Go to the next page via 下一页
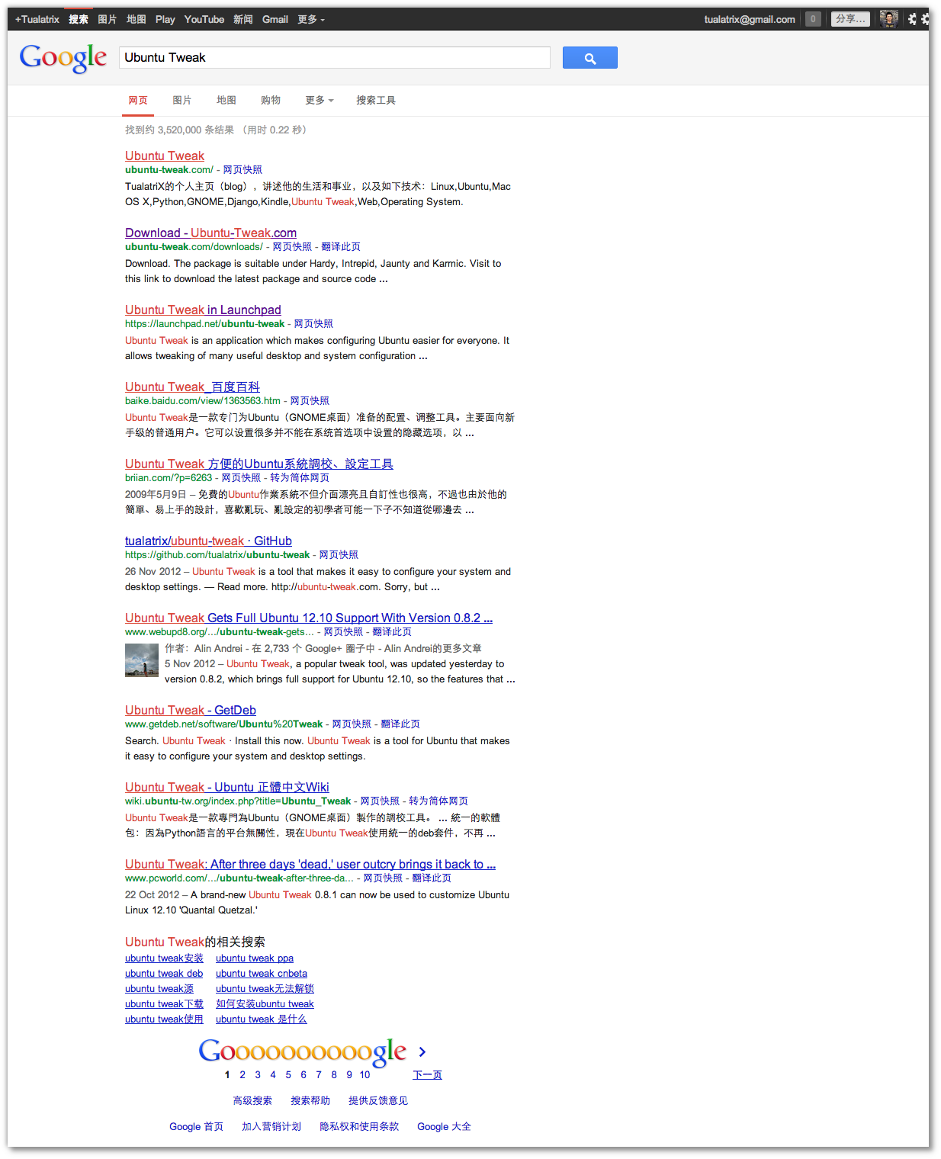Screen dimensions: 941x1159 pos(427,1074)
